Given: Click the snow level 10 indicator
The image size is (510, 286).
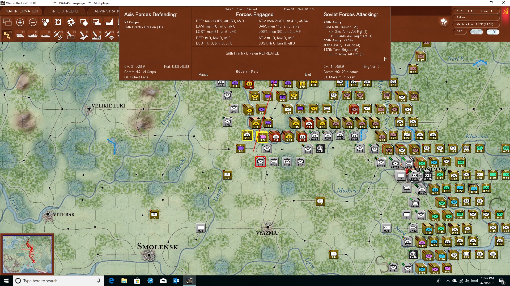Looking at the screenshot, I should point(493,32).
